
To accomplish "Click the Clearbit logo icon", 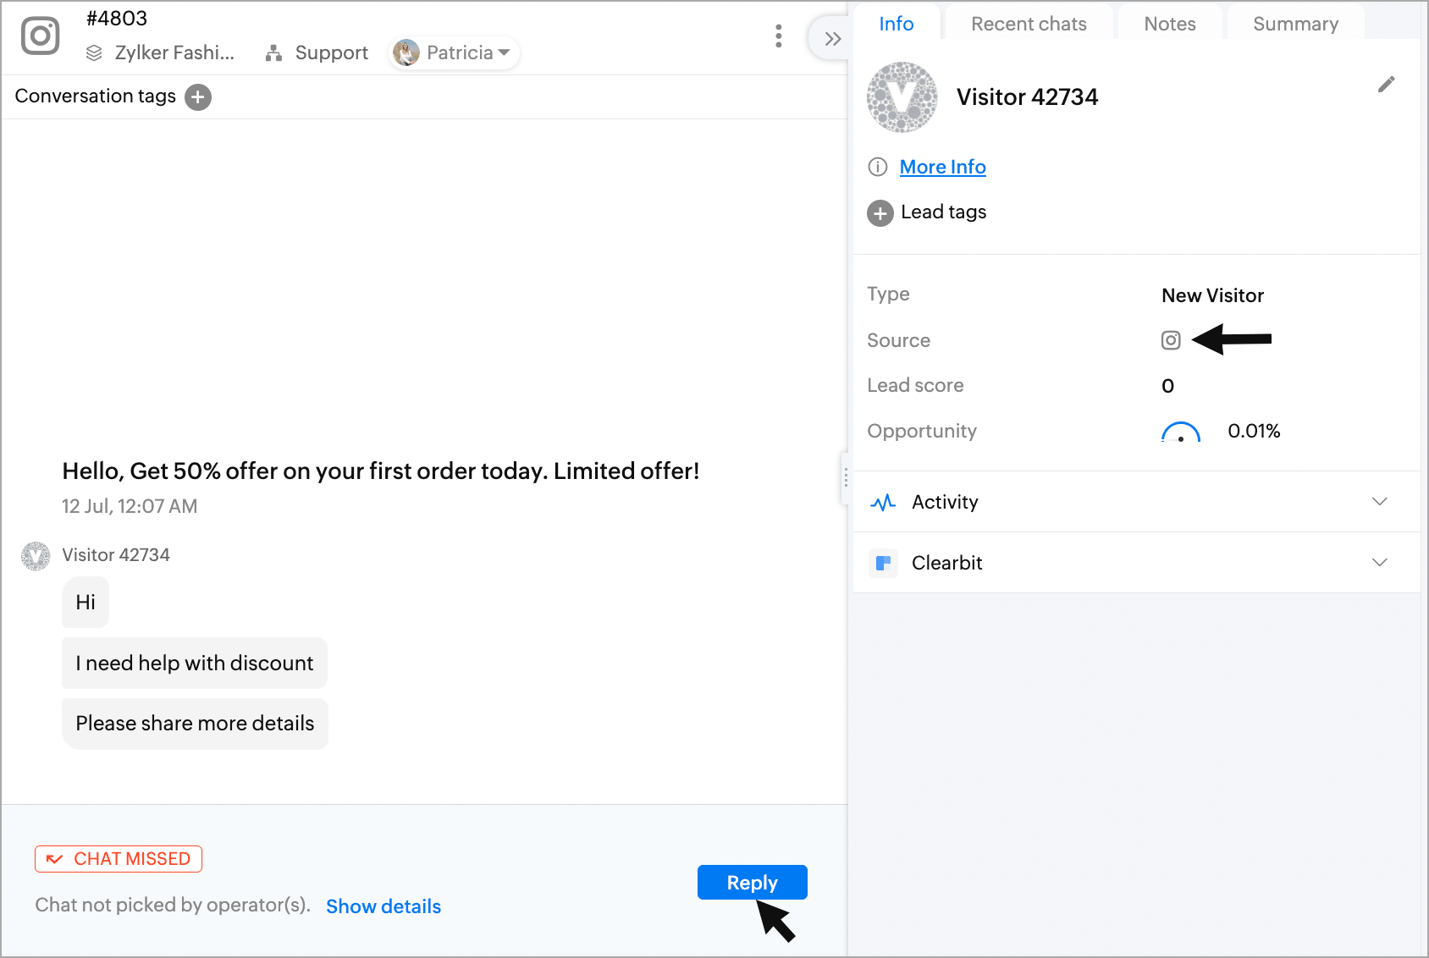I will (x=883, y=563).
